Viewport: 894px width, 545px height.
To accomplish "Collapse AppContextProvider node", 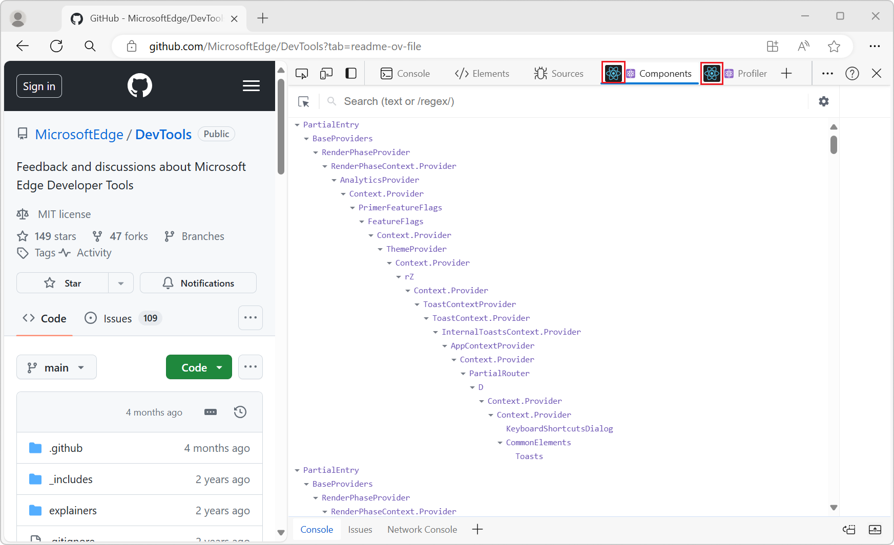I will [445, 346].
